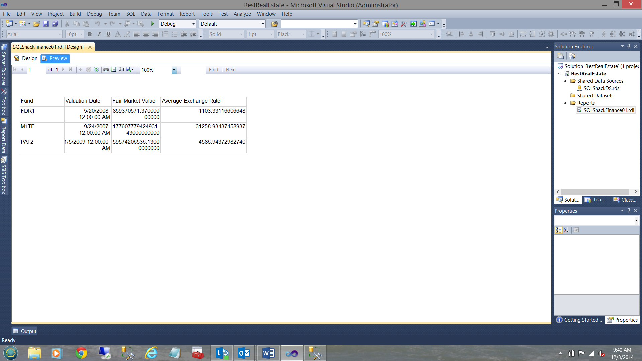Open the zoom 100% dropdown
The image size is (642, 361).
coord(174,70)
